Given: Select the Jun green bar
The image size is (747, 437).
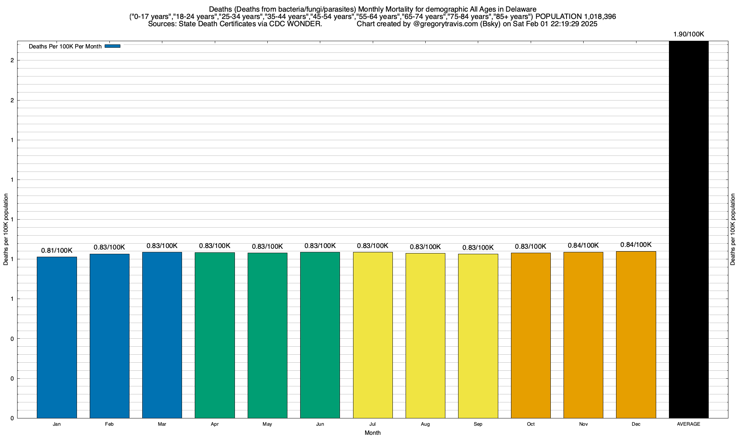Looking at the screenshot, I should click(x=320, y=335).
